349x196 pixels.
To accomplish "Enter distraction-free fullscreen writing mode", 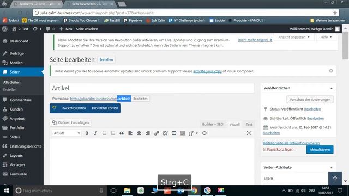I will [249, 133].
